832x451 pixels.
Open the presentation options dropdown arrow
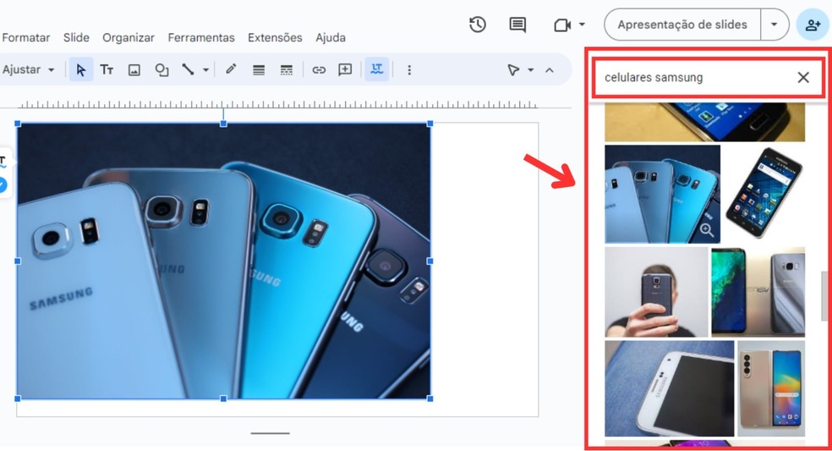point(775,25)
